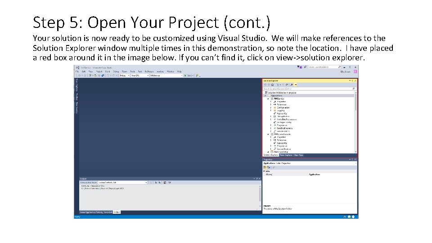Open the Any CPU platform dropdown
The height and width of the screenshot is (243, 432).
coord(140,76)
